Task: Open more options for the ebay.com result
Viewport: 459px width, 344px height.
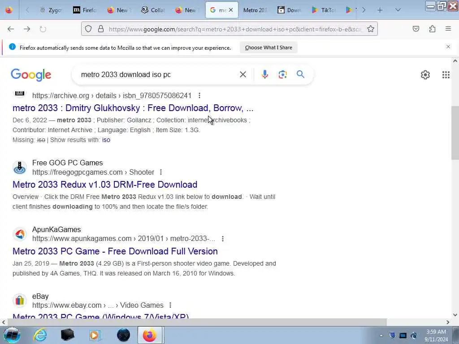Action: coord(170,305)
